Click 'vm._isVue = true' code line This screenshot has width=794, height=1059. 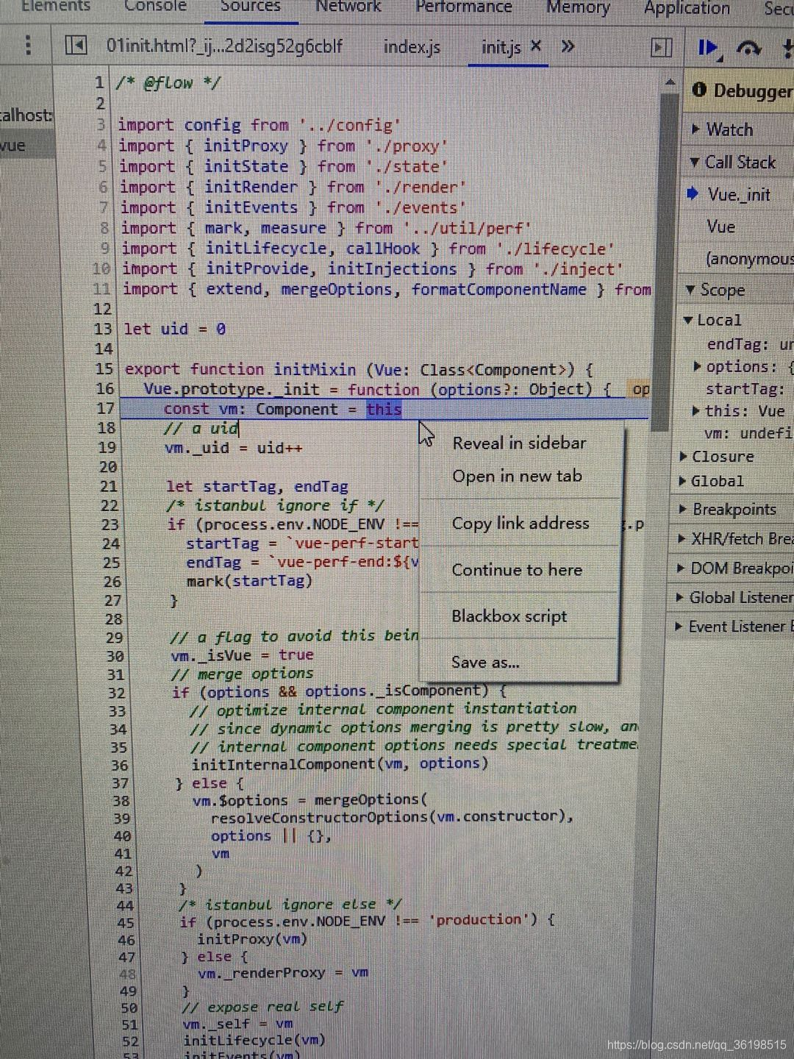coord(243,655)
